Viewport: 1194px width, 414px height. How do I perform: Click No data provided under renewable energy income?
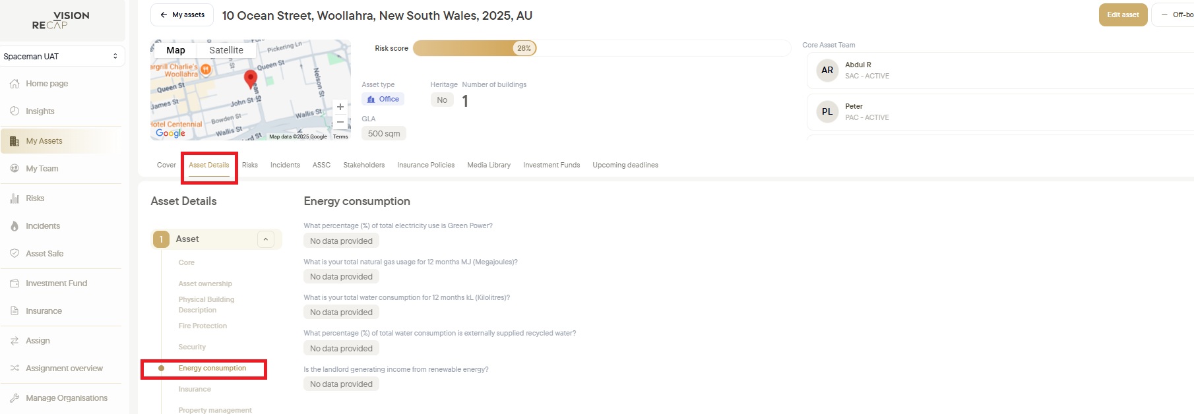(341, 384)
